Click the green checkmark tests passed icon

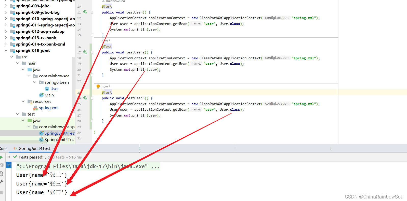coord(15,157)
